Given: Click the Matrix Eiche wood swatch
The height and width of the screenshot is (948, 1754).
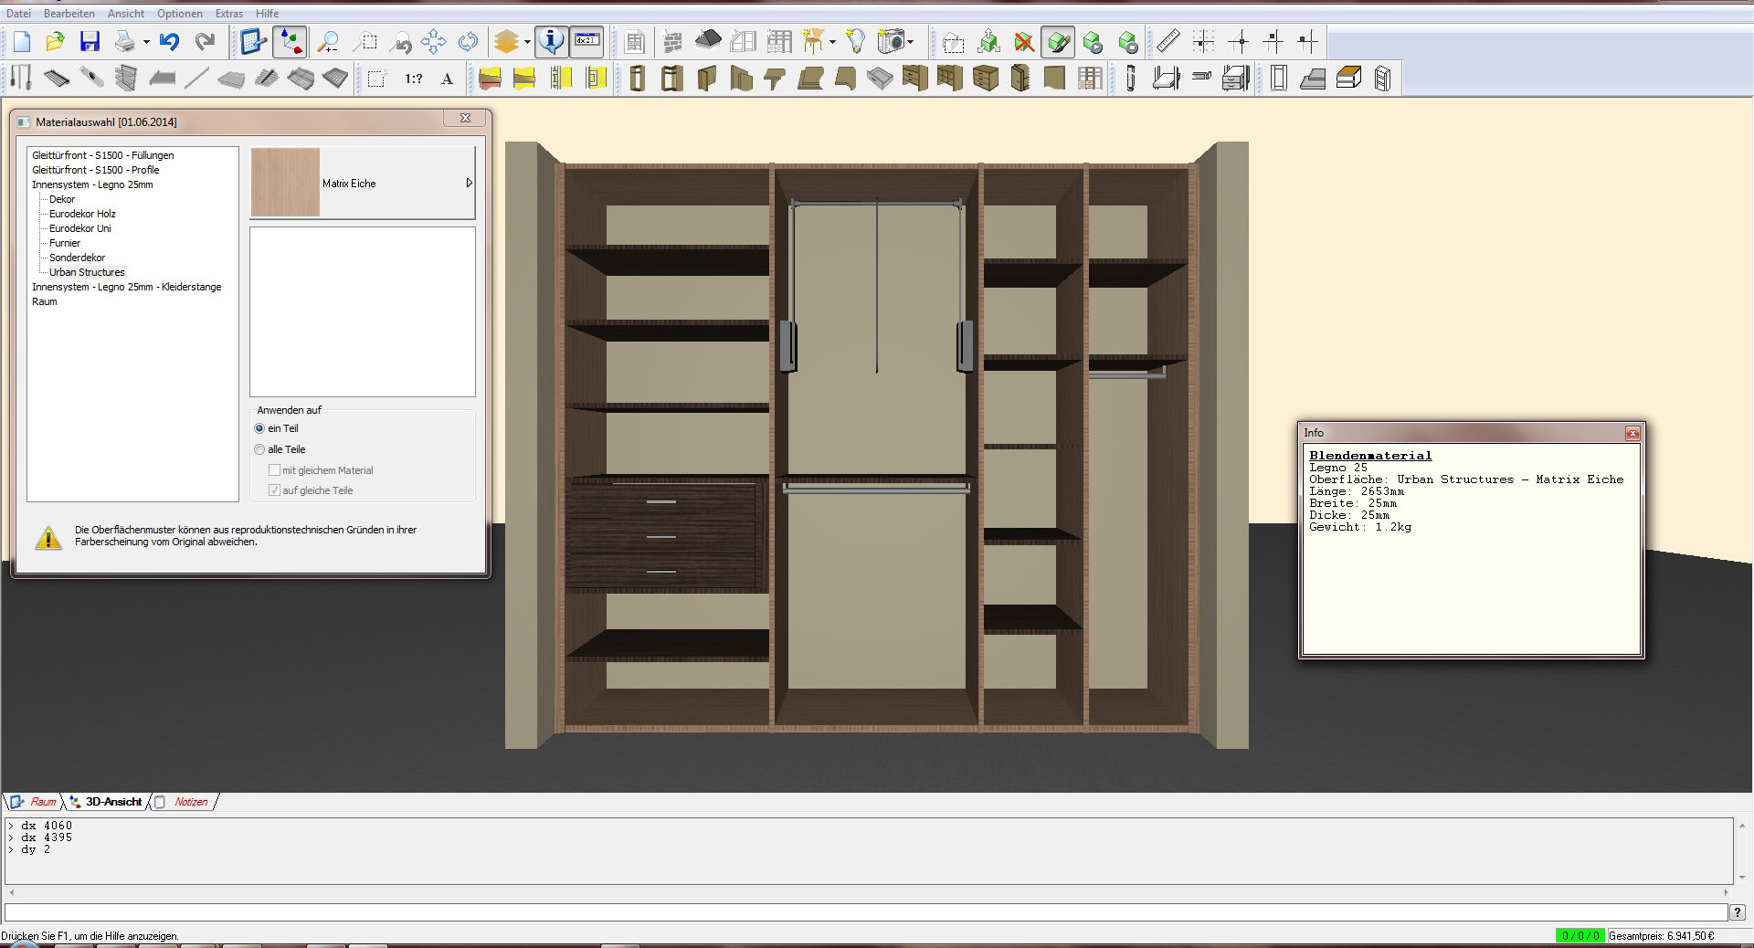Looking at the screenshot, I should tap(285, 183).
